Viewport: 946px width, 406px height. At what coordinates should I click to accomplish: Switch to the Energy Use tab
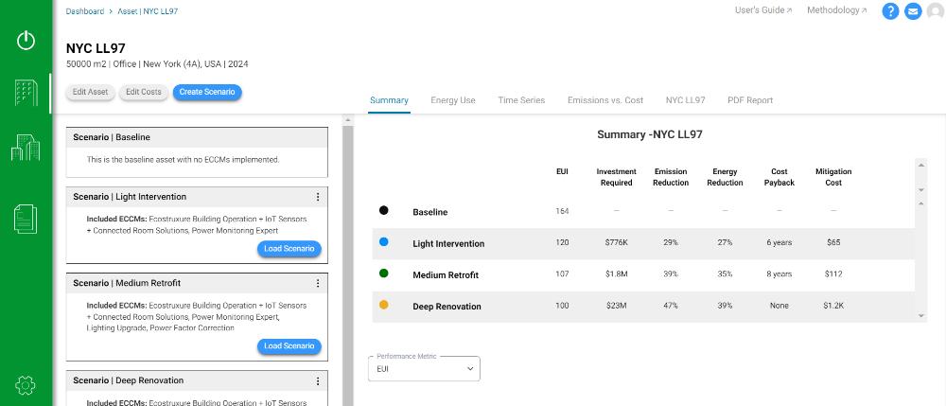click(453, 100)
